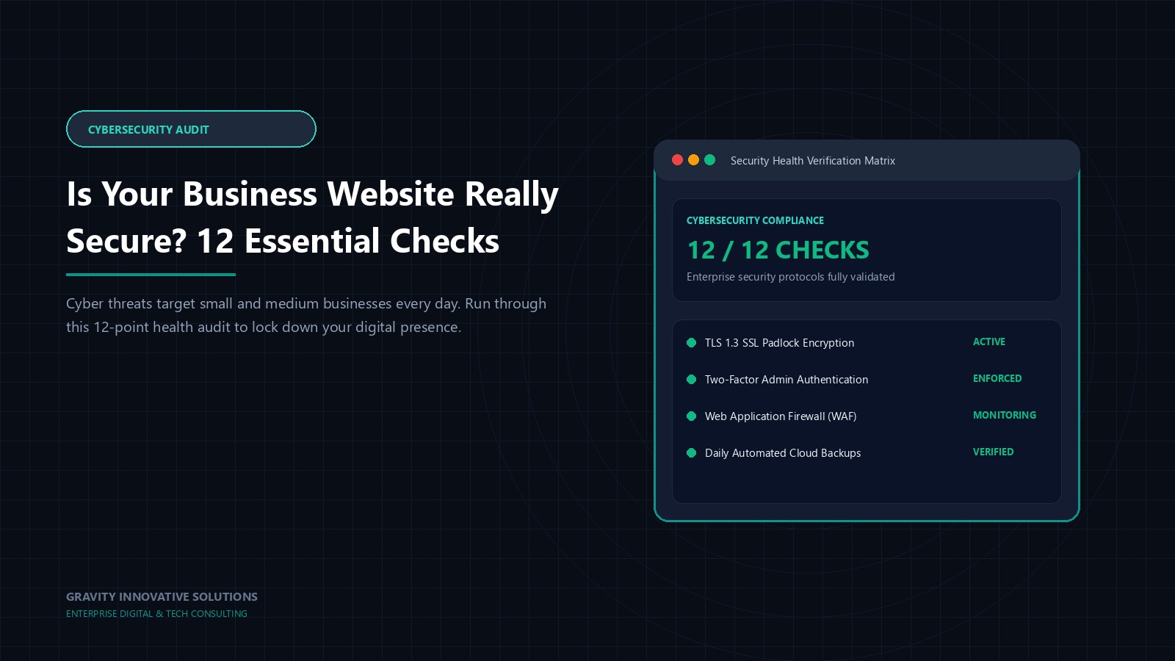Click the 12 / 12 CHECKS score
Image resolution: width=1175 pixels, height=661 pixels.
coord(778,250)
